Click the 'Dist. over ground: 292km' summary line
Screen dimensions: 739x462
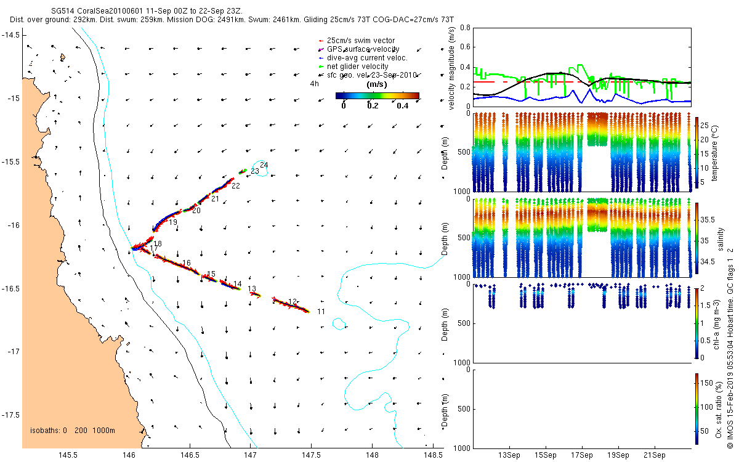pos(232,20)
